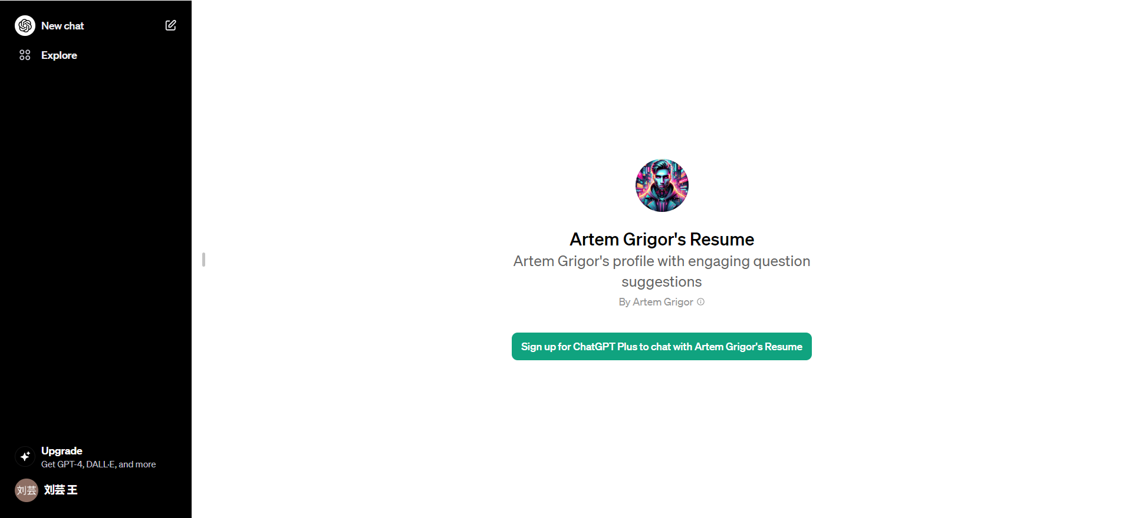Click the Artem Grigor's Resume title heading
The height and width of the screenshot is (518, 1132).
click(x=662, y=240)
